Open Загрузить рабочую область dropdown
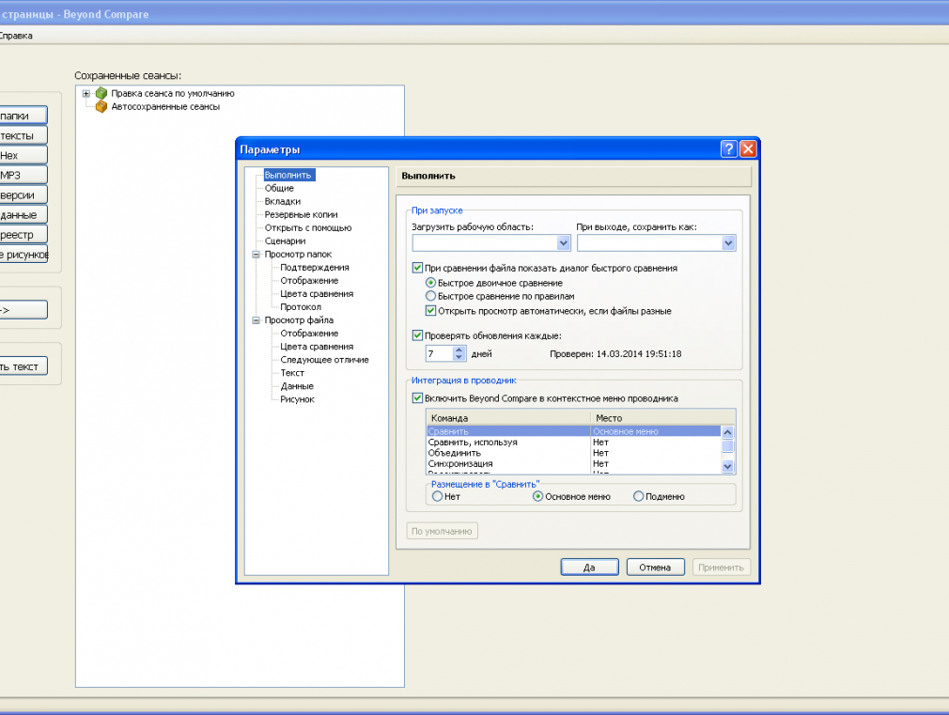Viewport: 949px width, 715px height. pos(564,242)
